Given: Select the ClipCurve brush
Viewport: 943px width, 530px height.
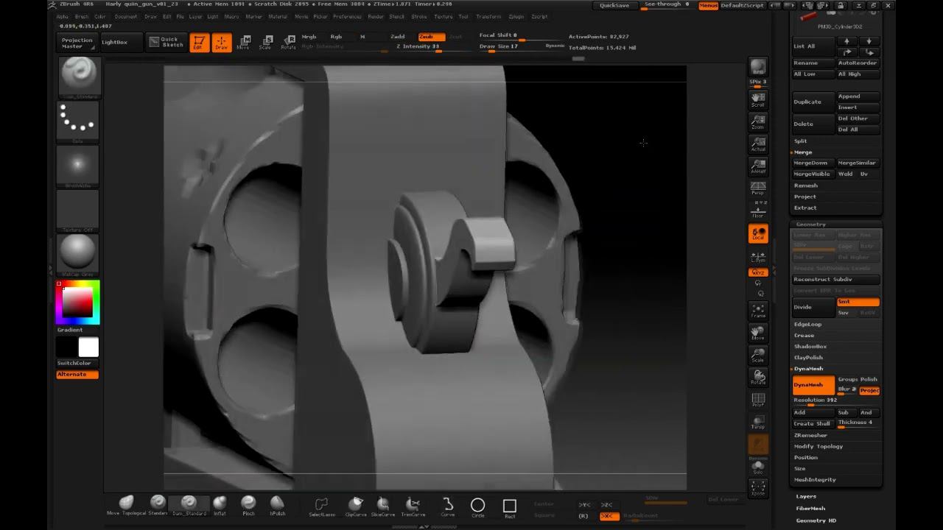Looking at the screenshot, I should [x=356, y=506].
